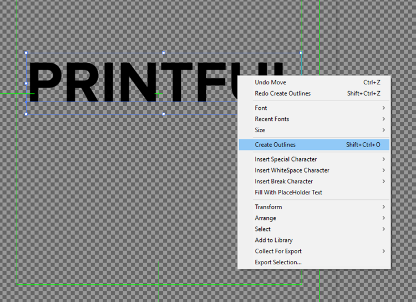Choose Undo Move from context menu

(x=314, y=82)
